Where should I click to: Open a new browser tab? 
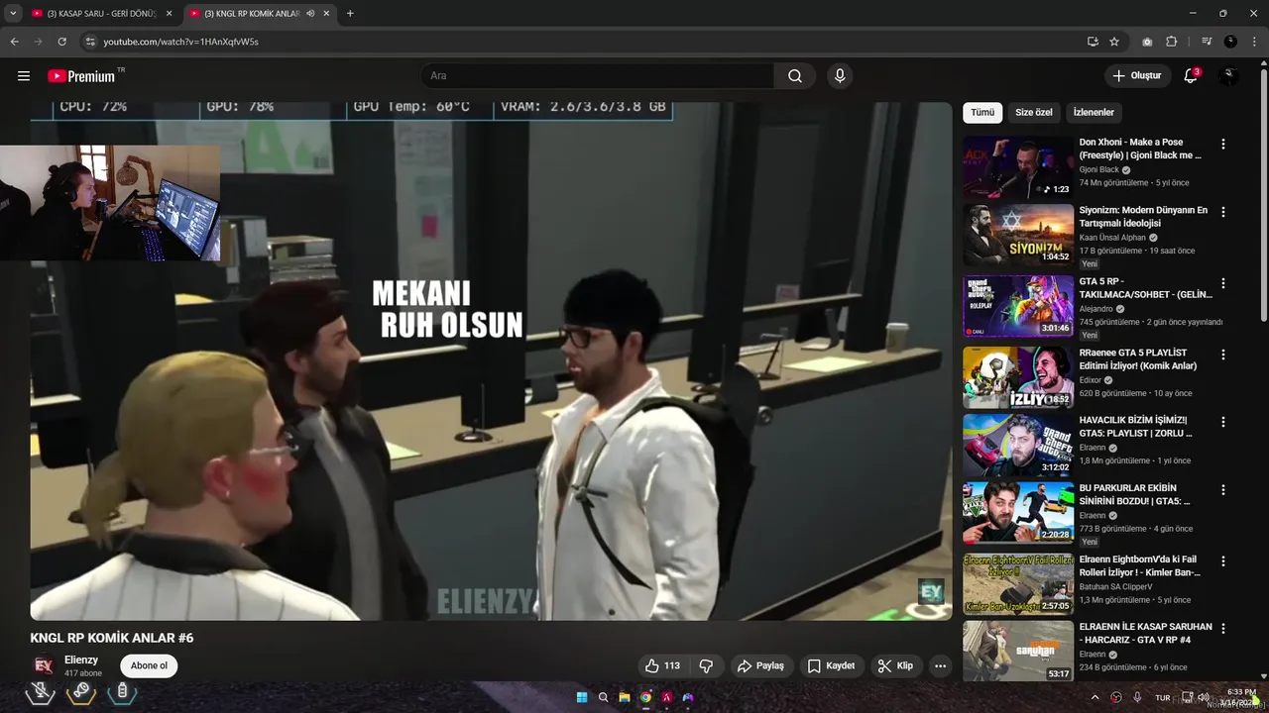[x=350, y=13]
